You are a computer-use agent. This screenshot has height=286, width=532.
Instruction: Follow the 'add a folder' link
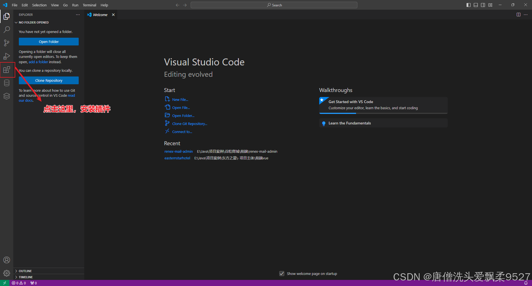coord(38,62)
